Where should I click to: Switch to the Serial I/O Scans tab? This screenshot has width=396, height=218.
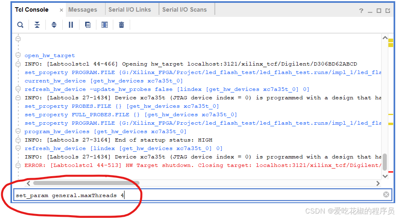[184, 10]
